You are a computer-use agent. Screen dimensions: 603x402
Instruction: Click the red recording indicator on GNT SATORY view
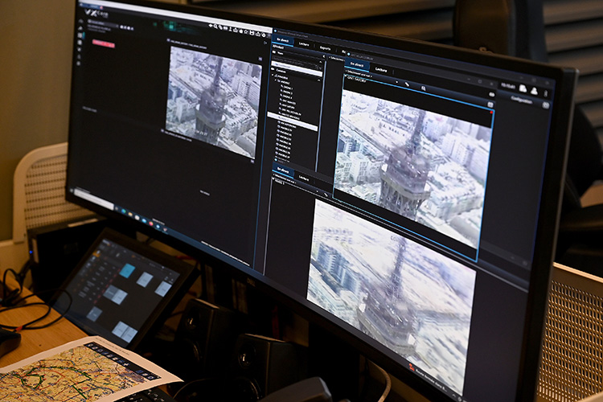tap(491, 112)
